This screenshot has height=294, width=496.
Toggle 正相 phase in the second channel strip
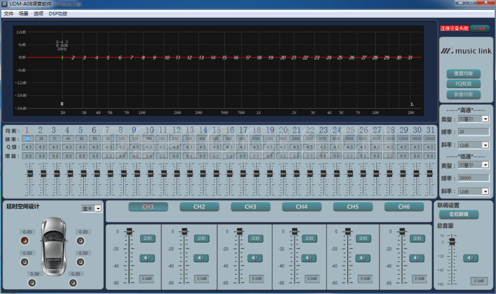point(201,238)
